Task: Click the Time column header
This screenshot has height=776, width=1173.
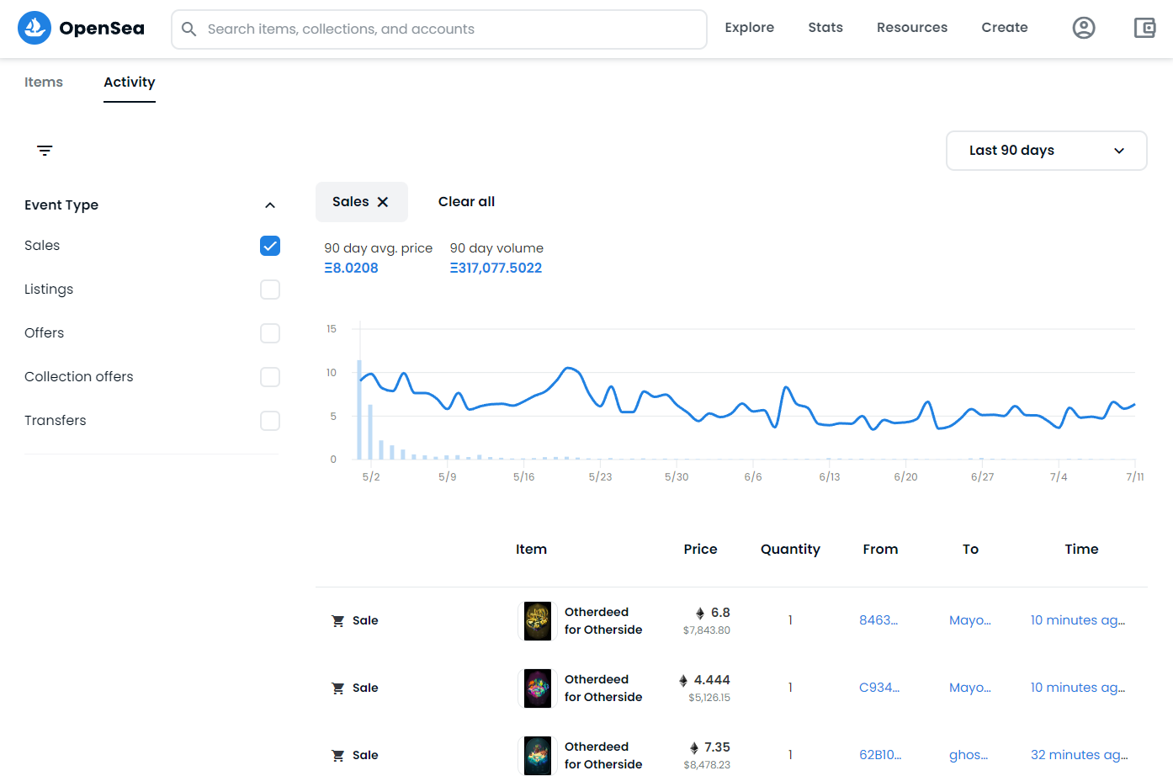Action: (x=1081, y=550)
